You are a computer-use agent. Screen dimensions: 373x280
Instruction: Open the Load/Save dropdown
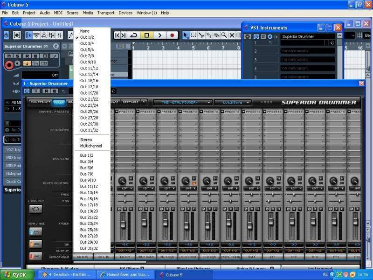pyautogui.click(x=233, y=102)
